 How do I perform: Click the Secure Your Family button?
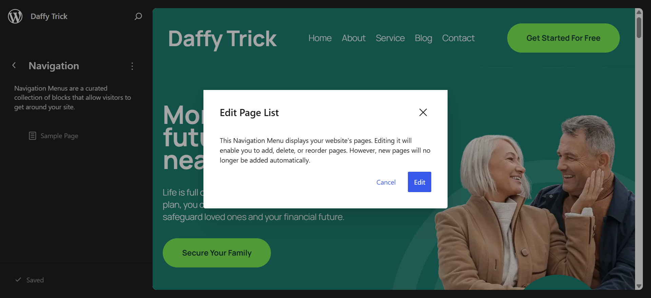coord(217,253)
